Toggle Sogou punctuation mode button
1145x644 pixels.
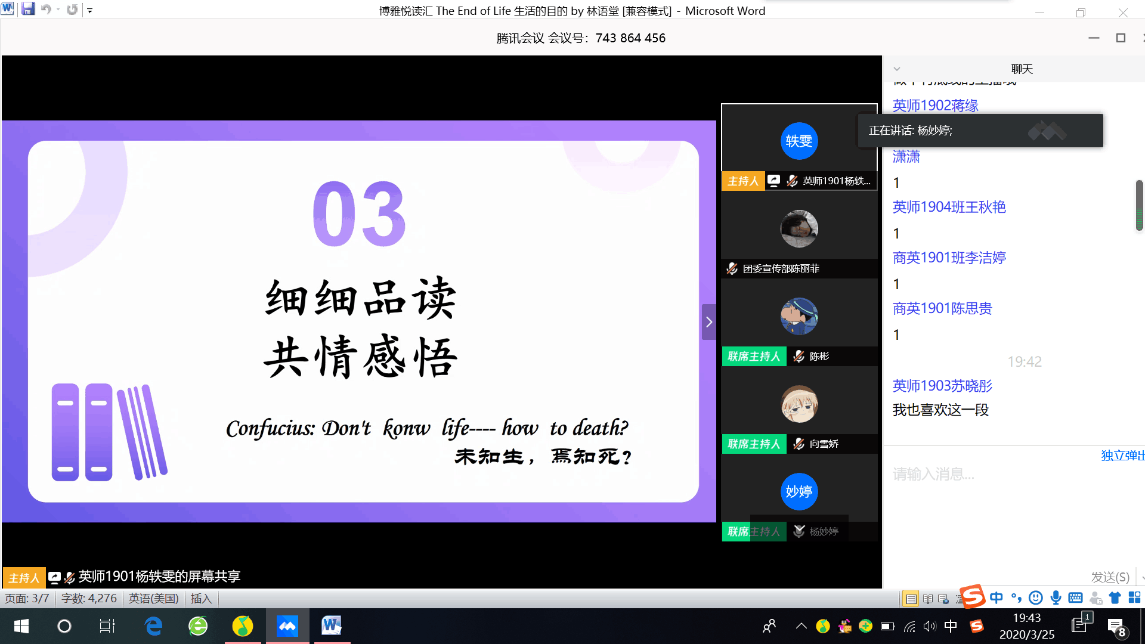click(1016, 597)
